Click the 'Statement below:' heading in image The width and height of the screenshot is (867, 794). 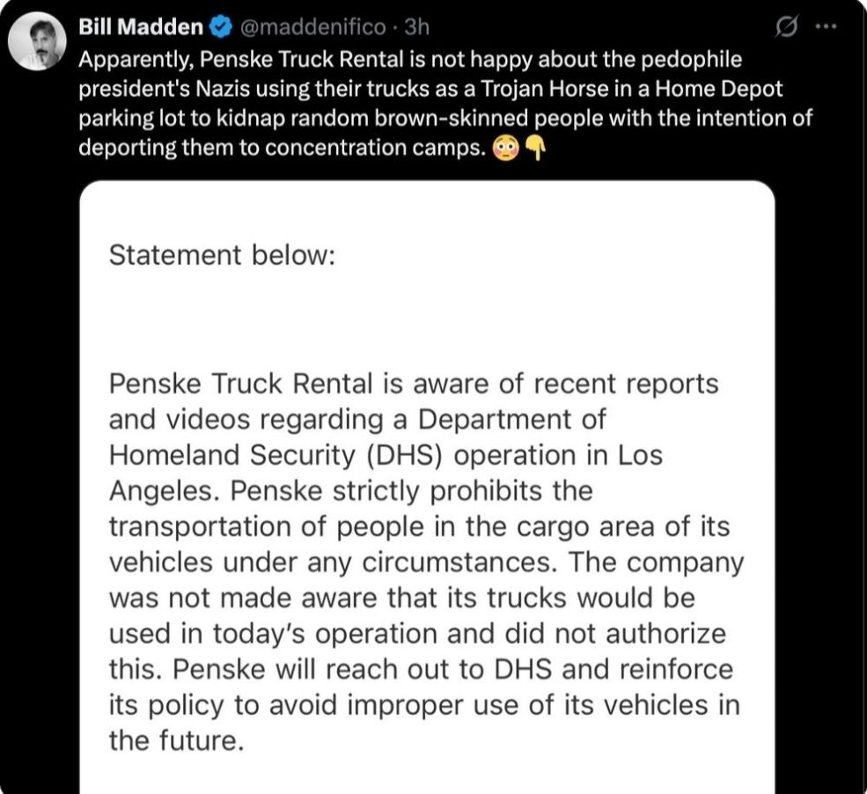(x=221, y=255)
